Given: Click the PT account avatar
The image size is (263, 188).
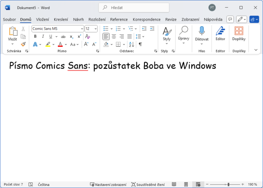Looking at the screenshot, I should click(212, 8).
